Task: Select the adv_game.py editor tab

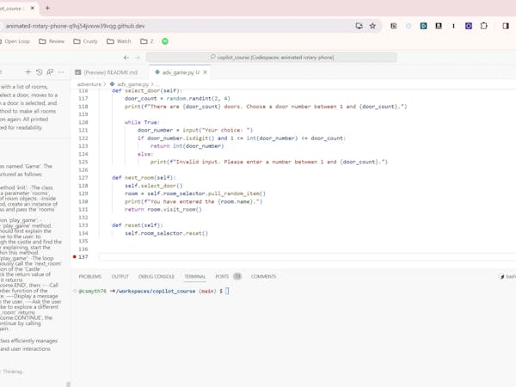Action: click(x=178, y=72)
